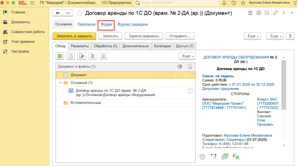The width and height of the screenshot is (298, 166).
Task: Open the speech bubbles discussion icon
Action: click(x=225, y=156)
